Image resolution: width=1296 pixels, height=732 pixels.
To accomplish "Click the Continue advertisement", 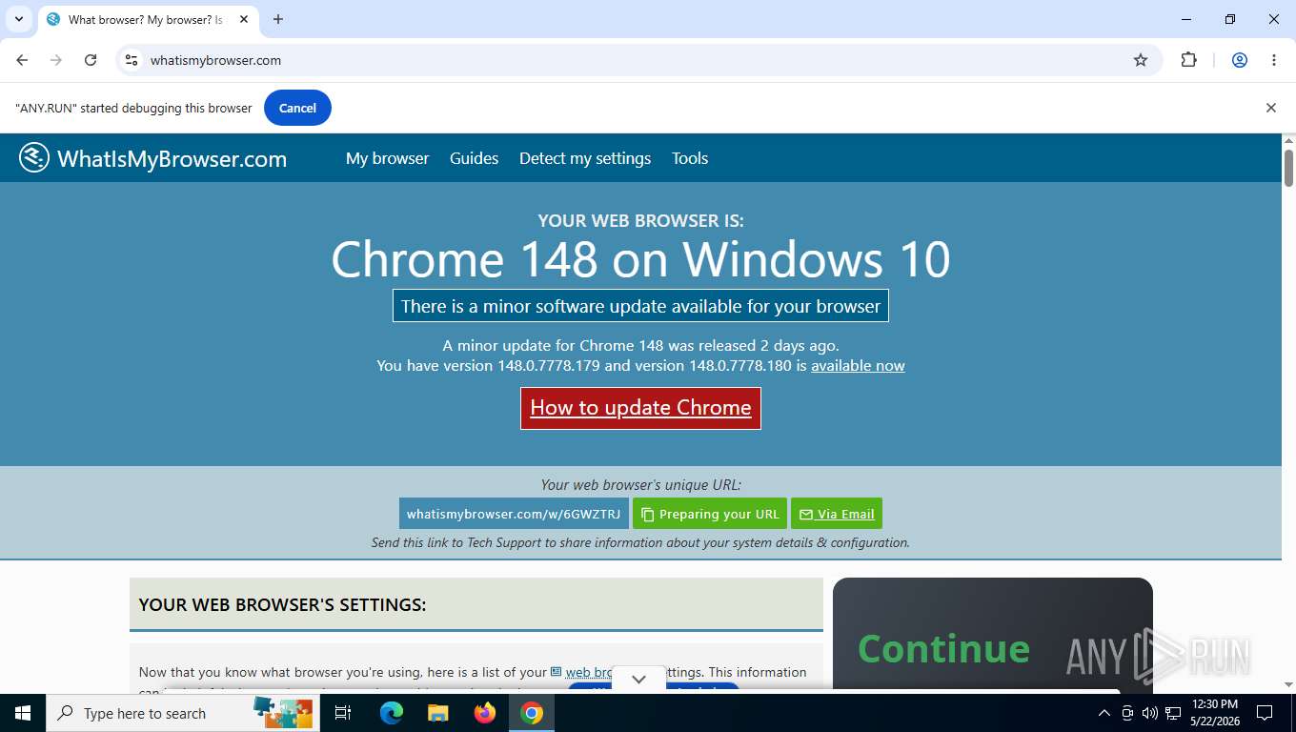I will (992, 636).
